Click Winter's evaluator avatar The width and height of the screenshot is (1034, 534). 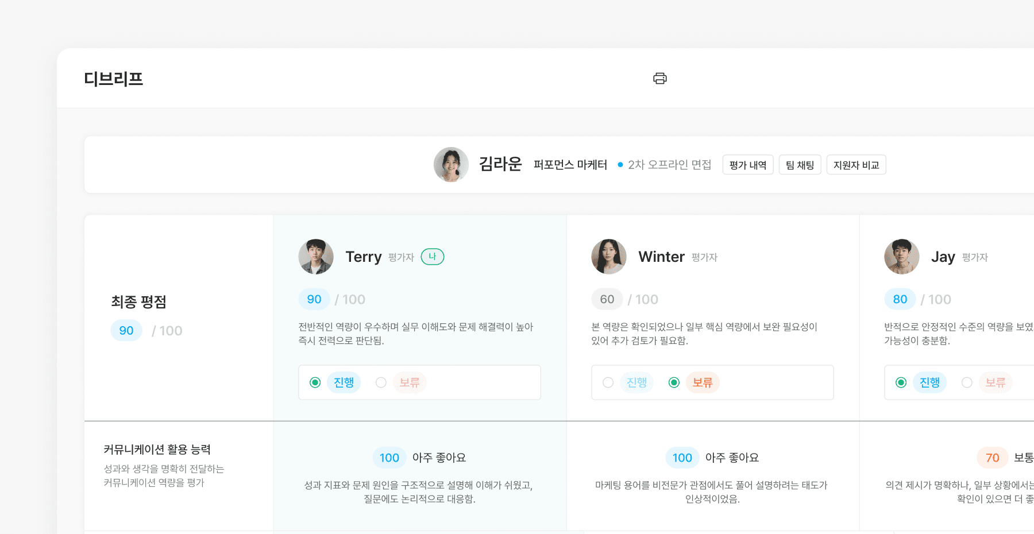(x=609, y=257)
